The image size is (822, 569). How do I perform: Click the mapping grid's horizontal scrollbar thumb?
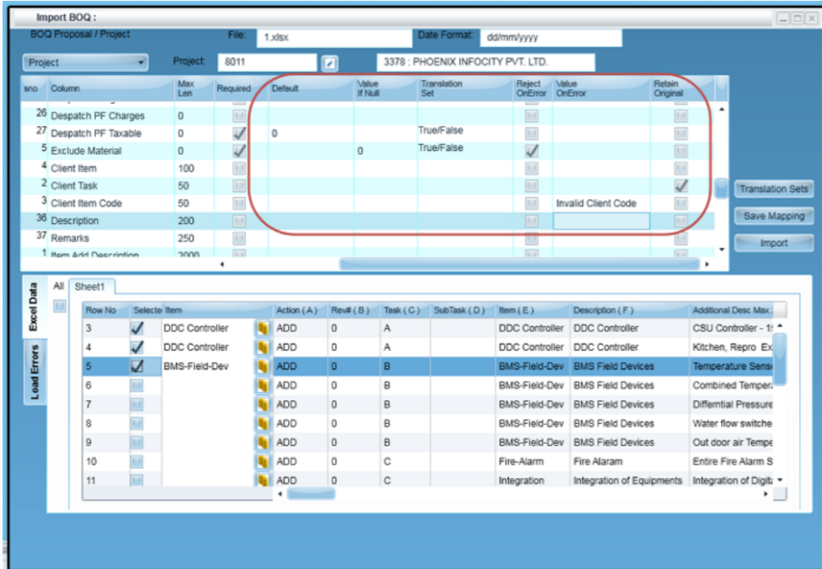coord(520,264)
